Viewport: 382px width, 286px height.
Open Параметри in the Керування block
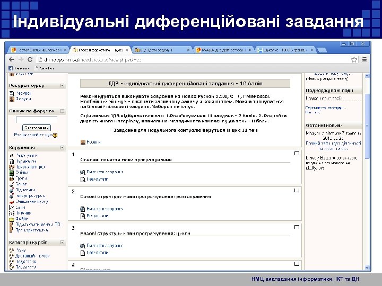27,161
